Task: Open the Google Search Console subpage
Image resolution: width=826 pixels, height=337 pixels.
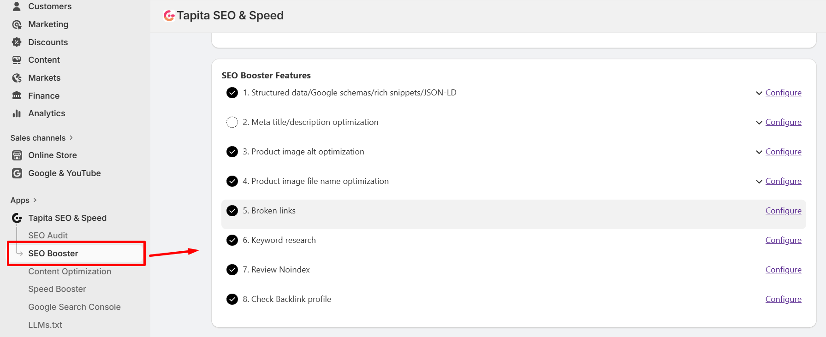Action: 74,307
